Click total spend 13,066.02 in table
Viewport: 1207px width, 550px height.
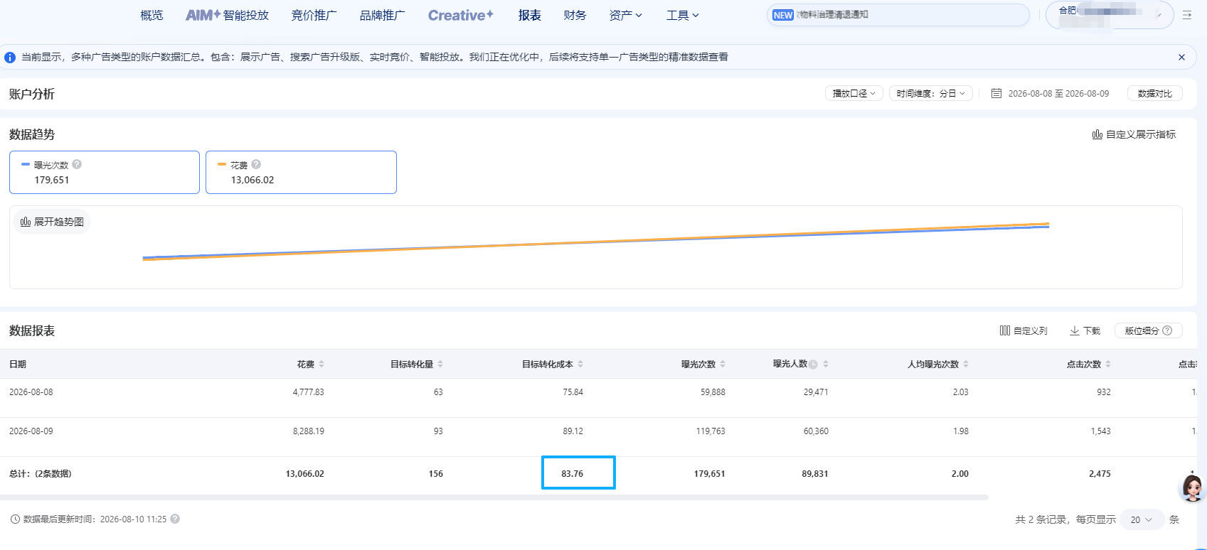click(x=304, y=473)
